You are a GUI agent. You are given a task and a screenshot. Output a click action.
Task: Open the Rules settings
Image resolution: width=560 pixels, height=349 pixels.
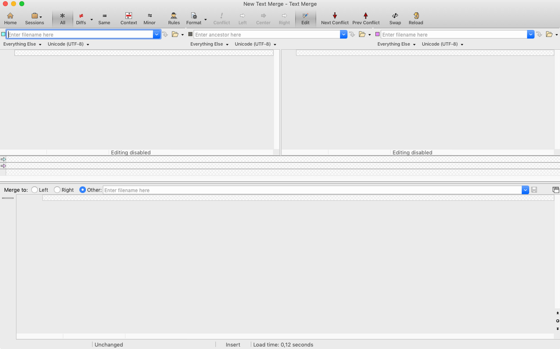click(x=174, y=19)
